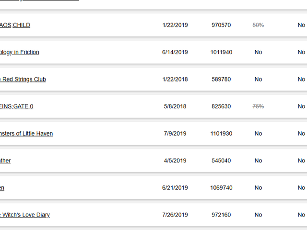
Task: Open Monsters of Little Haven link
Action: coord(26,133)
